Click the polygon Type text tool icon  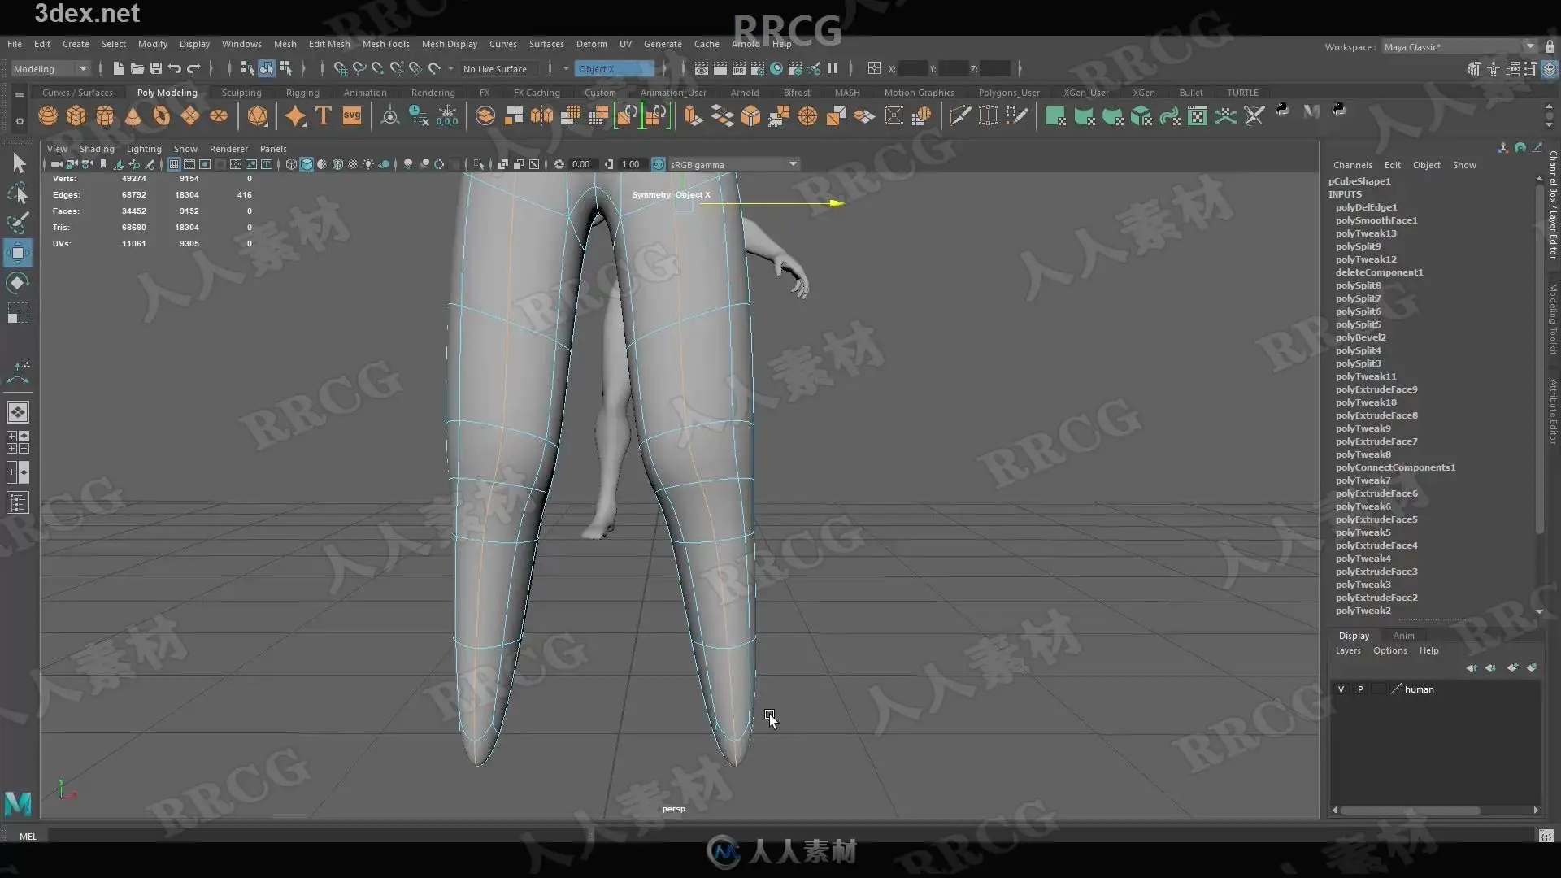click(x=324, y=116)
